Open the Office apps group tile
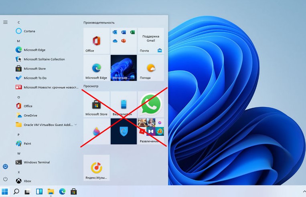Image resolution: width=306 pixels, height=197 pixels. pos(124,41)
